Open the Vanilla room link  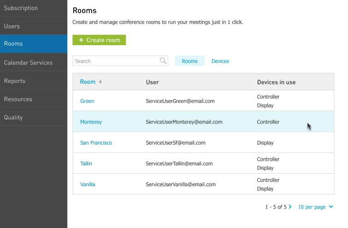tap(88, 184)
